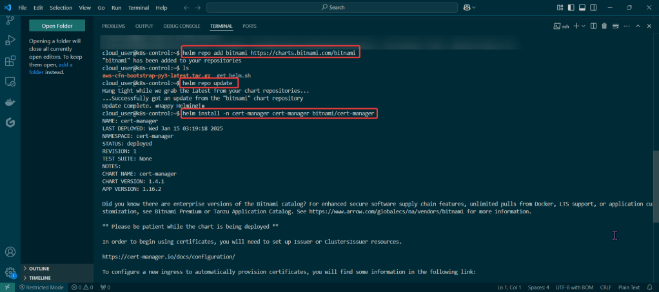This screenshot has height=292, width=659.
Task: Click the Accounts icon in activity bar
Action: pos(10,252)
